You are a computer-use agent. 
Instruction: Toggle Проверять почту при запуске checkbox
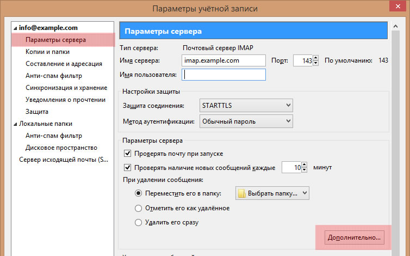(128, 154)
